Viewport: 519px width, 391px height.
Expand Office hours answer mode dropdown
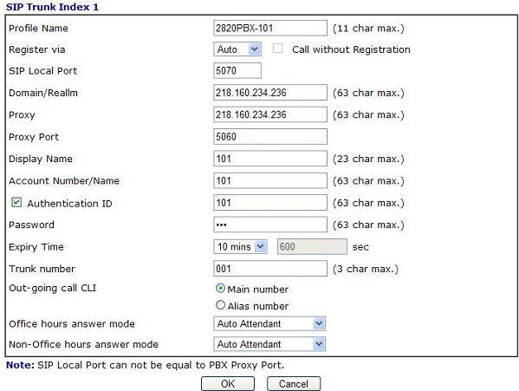point(269,323)
